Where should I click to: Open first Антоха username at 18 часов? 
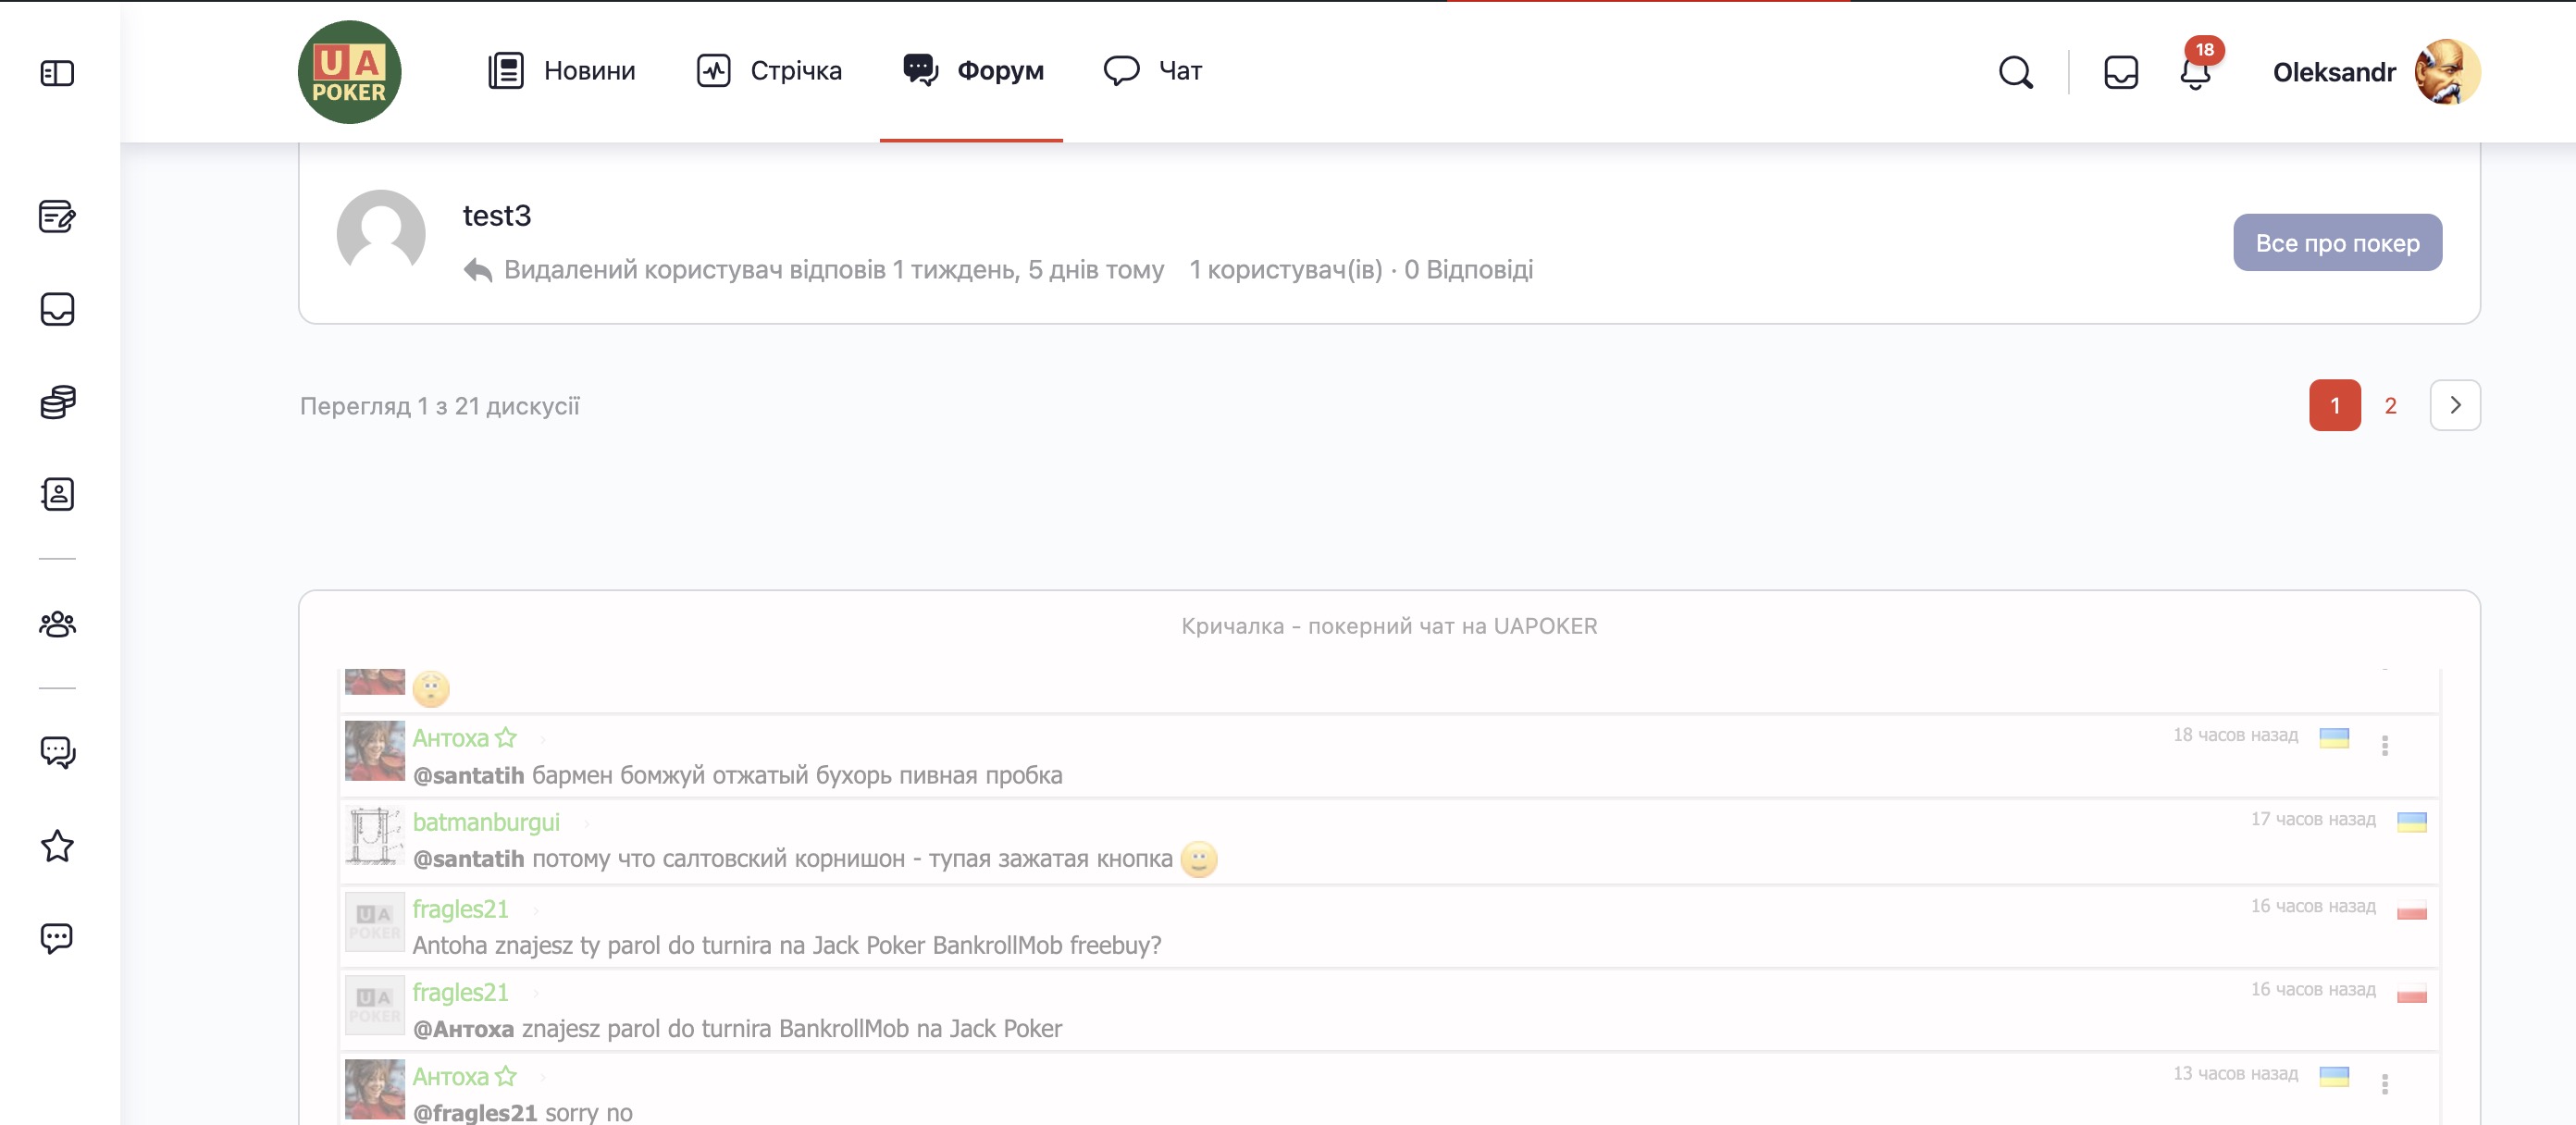click(450, 738)
